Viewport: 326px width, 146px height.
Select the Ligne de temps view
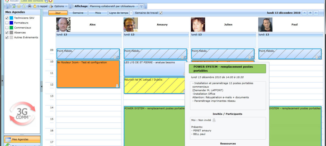[119, 13]
